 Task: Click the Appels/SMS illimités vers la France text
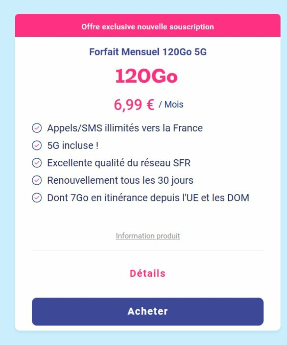point(125,128)
